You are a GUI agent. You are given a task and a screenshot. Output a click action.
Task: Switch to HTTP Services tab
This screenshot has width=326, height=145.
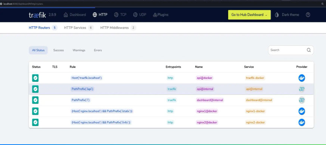79,28
